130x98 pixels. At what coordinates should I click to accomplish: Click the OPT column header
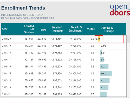coord(44,30)
